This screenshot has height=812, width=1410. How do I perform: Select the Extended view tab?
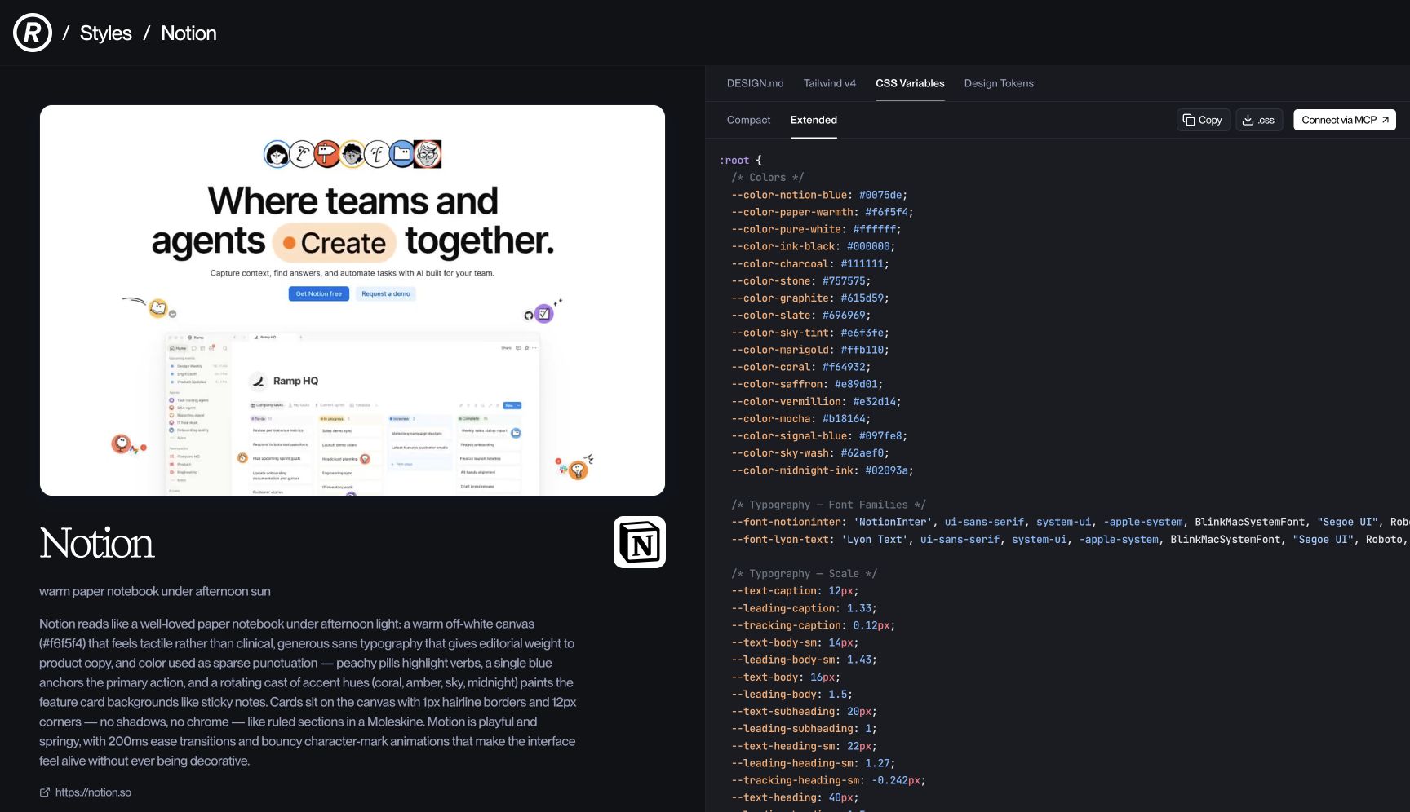point(814,120)
